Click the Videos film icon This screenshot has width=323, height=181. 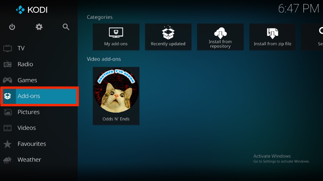click(8, 128)
